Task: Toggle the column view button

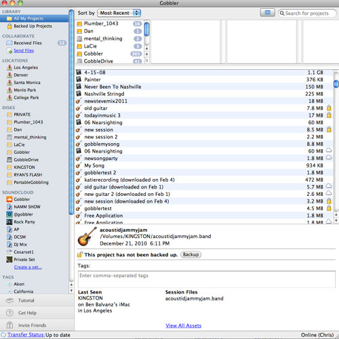Action: click(x=268, y=13)
